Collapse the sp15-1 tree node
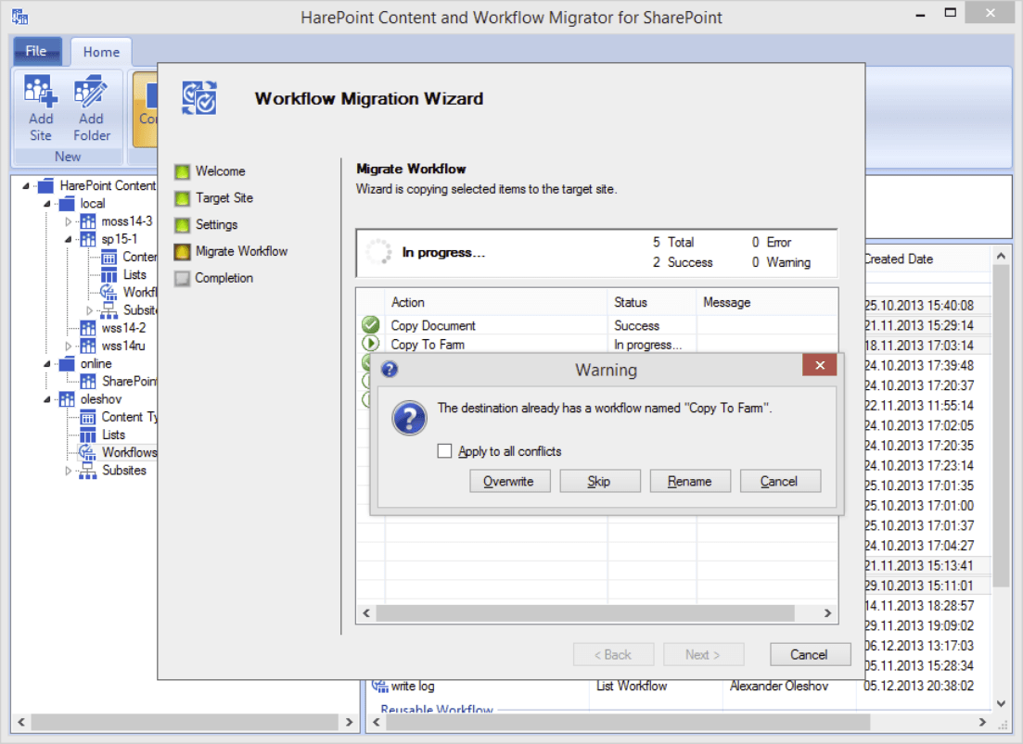 (x=68, y=239)
